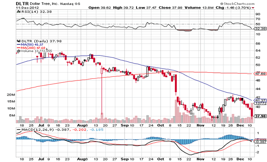The height and width of the screenshot is (162, 267).
Task: Click the Sep 10 label under the price panel
Action: 127,125
